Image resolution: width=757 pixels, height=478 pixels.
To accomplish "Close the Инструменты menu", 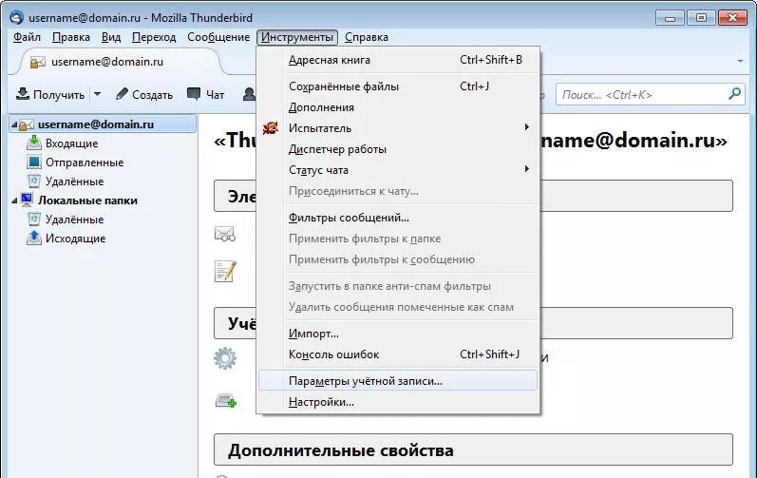I will pos(297,37).
